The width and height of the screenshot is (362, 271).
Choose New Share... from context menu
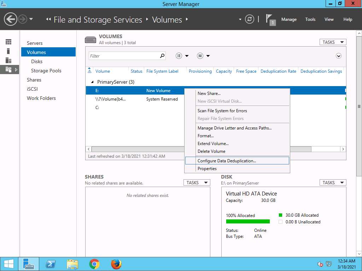237,93
